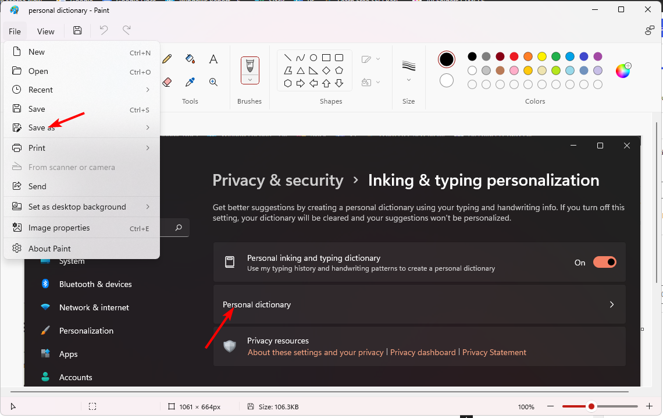This screenshot has width=663, height=418.
Task: Choose the Rectangle shape
Action: click(326, 58)
